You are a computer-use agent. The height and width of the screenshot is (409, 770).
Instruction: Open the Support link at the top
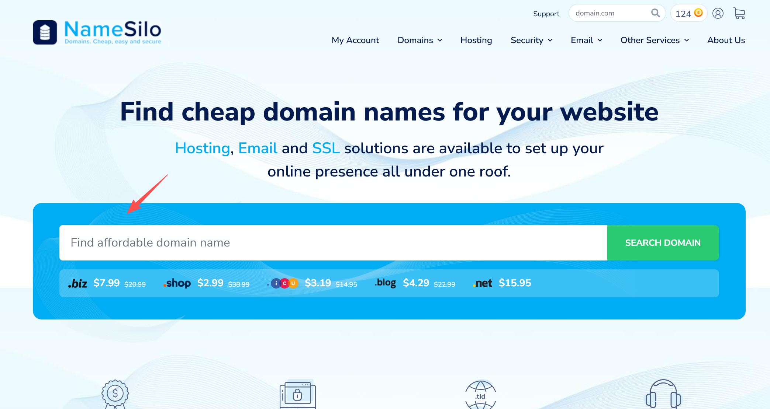coord(546,14)
